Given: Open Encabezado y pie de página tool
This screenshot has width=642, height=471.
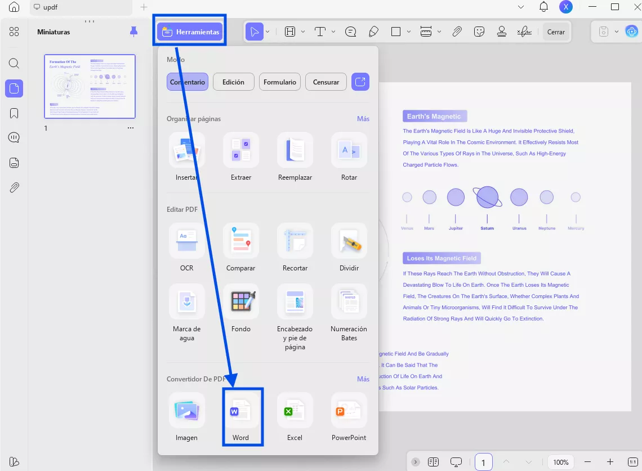Looking at the screenshot, I should tap(295, 317).
